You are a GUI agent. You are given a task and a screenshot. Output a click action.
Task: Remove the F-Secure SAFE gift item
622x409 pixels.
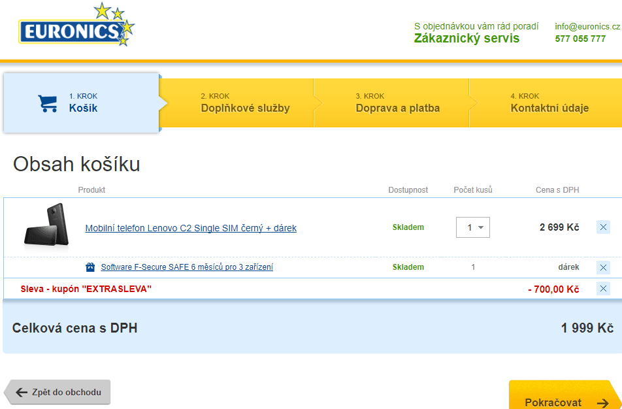coord(603,267)
